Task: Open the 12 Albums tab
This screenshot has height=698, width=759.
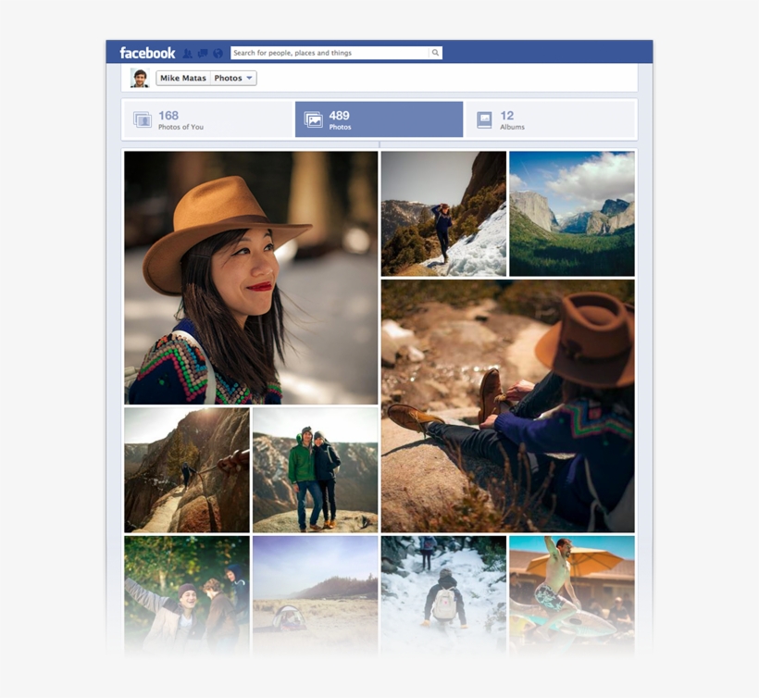Action: click(x=550, y=119)
